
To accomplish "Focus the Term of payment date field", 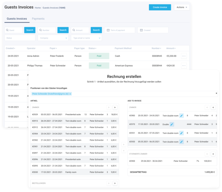I will [x=120, y=30].
